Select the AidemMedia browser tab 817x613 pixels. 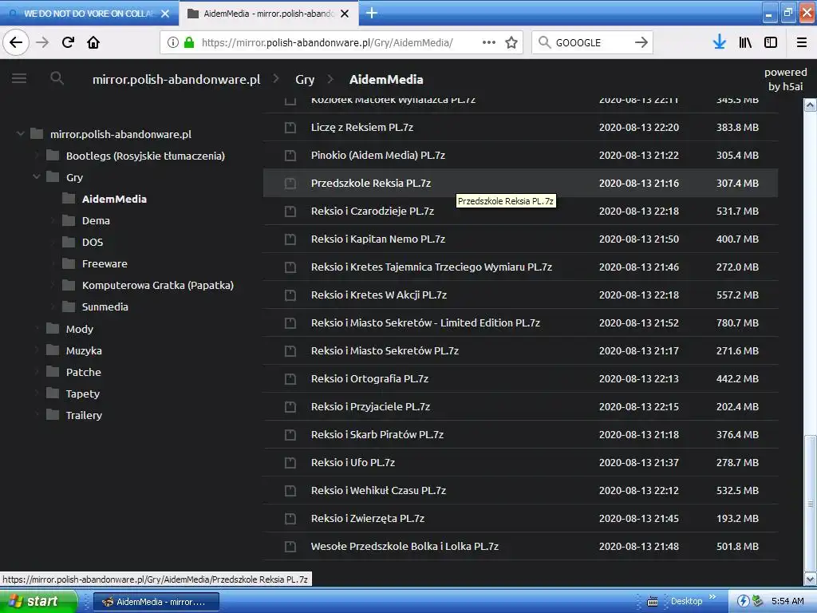click(x=268, y=14)
